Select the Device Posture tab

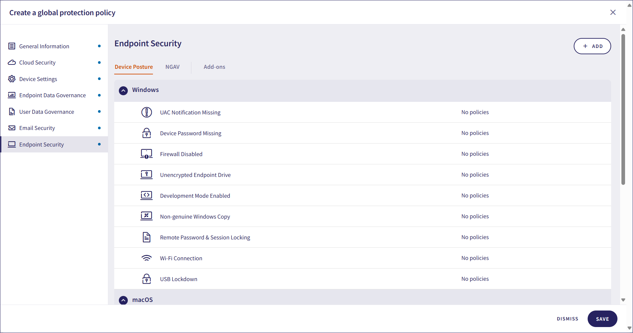tap(134, 67)
